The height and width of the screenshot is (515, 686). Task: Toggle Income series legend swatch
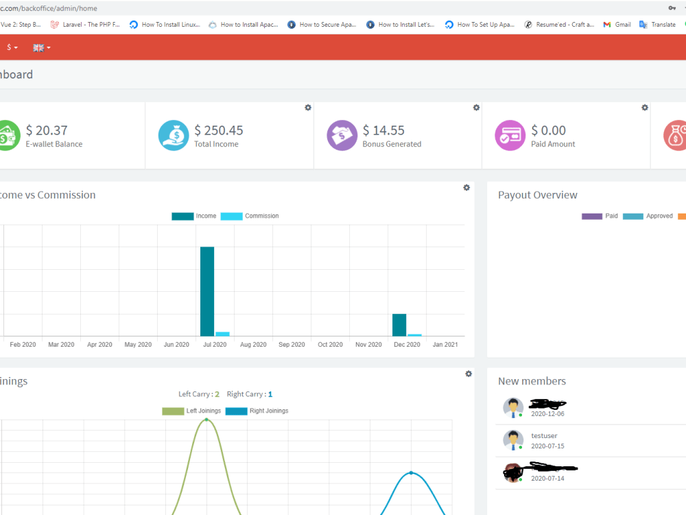tap(182, 216)
